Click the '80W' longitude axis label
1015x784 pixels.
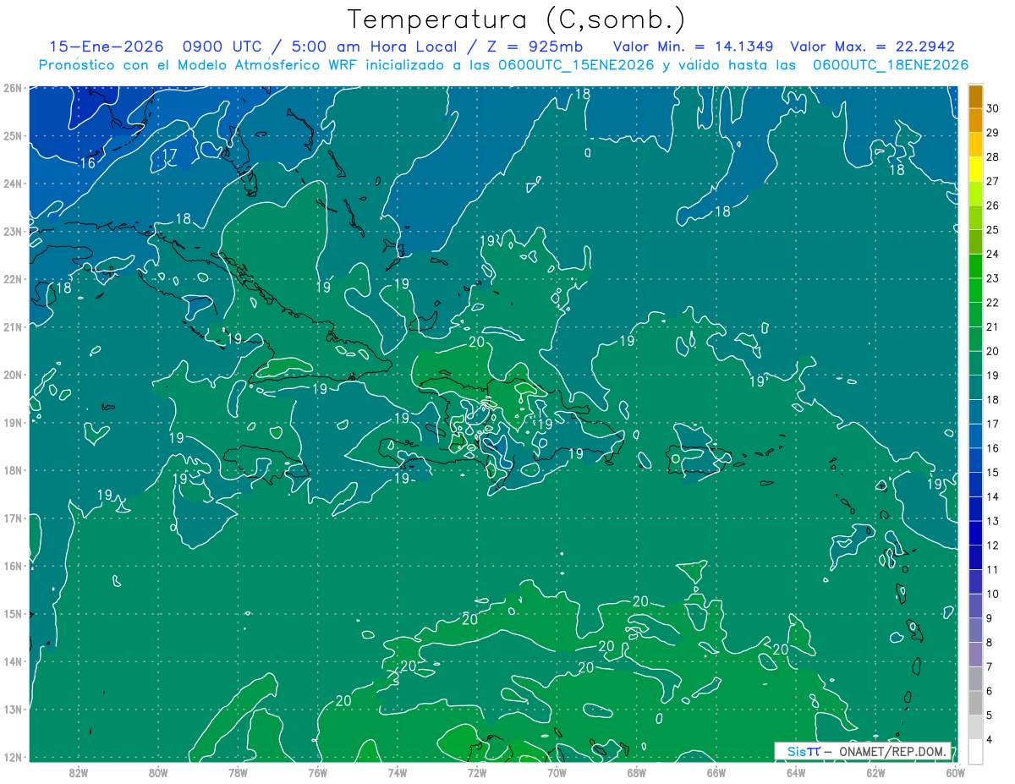pyautogui.click(x=158, y=772)
